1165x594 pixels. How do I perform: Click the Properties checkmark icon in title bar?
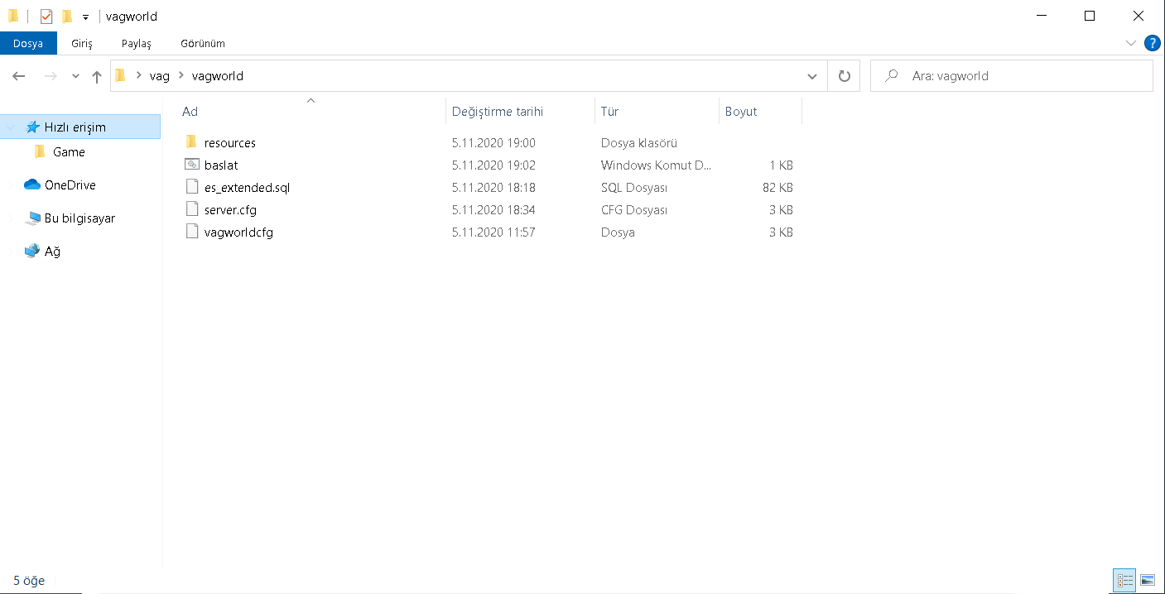click(46, 17)
